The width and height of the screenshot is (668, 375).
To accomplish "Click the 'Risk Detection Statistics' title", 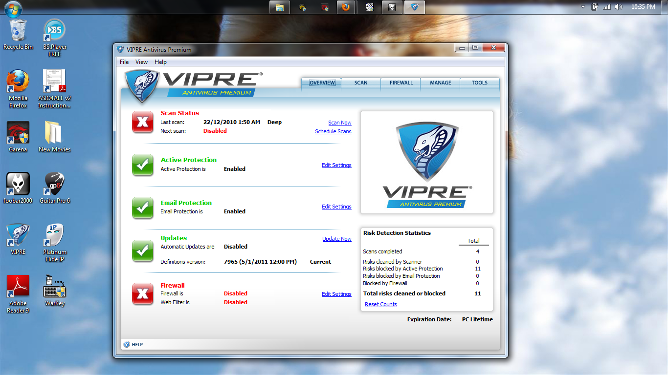I will [x=397, y=233].
